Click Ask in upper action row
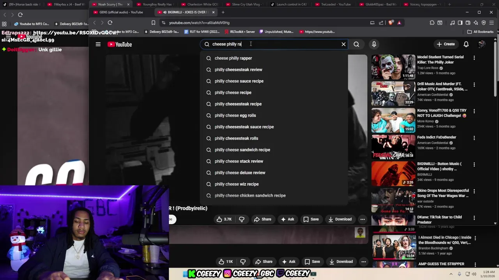This screenshot has width=499, height=280. coord(287,219)
